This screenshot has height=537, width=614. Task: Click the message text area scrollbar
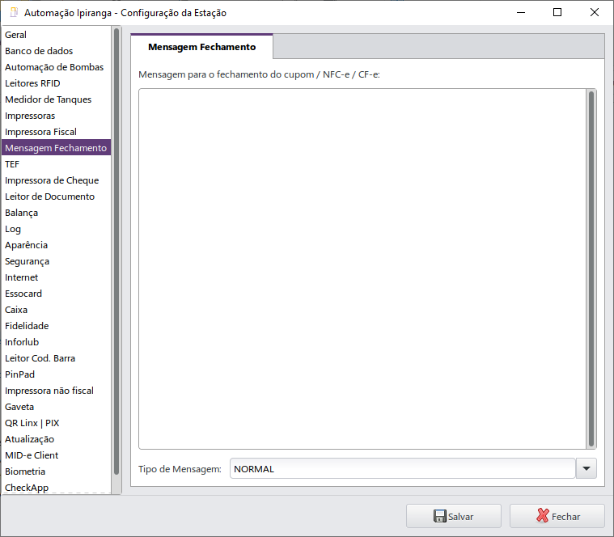coord(591,268)
